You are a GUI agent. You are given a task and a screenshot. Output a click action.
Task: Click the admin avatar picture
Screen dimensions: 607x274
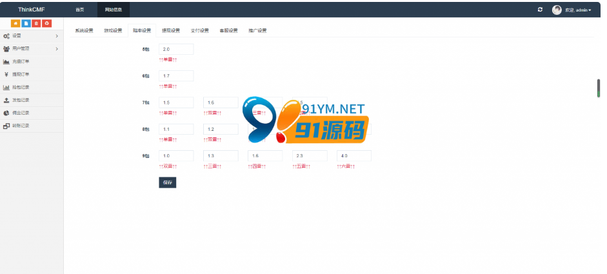pos(557,10)
